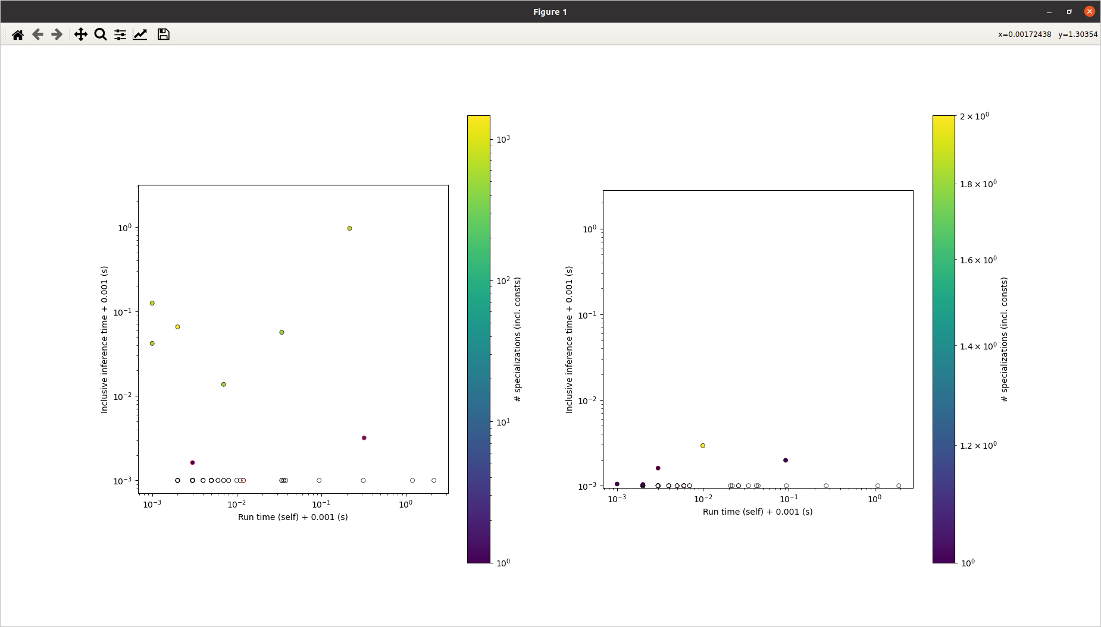Viewport: 1101px width, 627px height.
Task: Click the cursor coordinate readout in the toolbar
Action: tap(1047, 34)
